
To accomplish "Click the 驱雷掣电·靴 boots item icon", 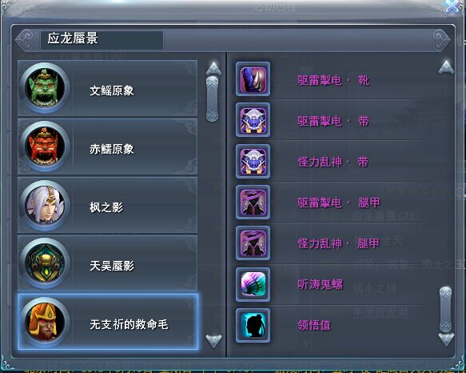I will [253, 79].
